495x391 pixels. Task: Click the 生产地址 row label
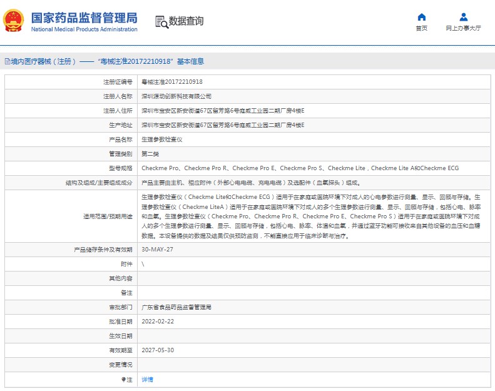[121, 125]
